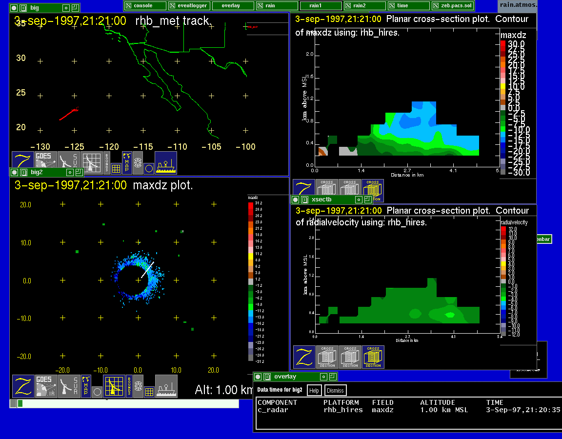Image resolution: width=562 pixels, height=439 pixels.
Task: Click the Z logo icon in xsectb toolbar
Action: pos(304,357)
